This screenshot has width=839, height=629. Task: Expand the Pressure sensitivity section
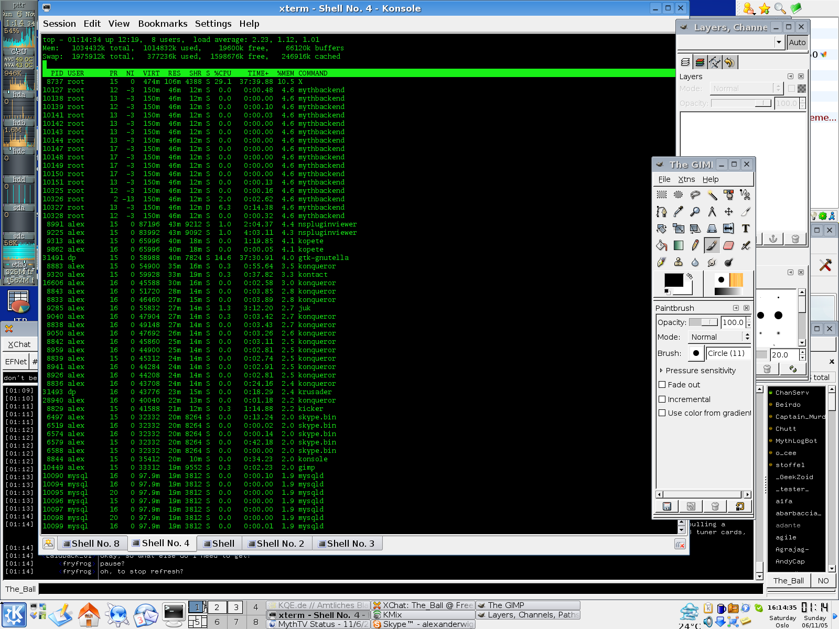661,371
